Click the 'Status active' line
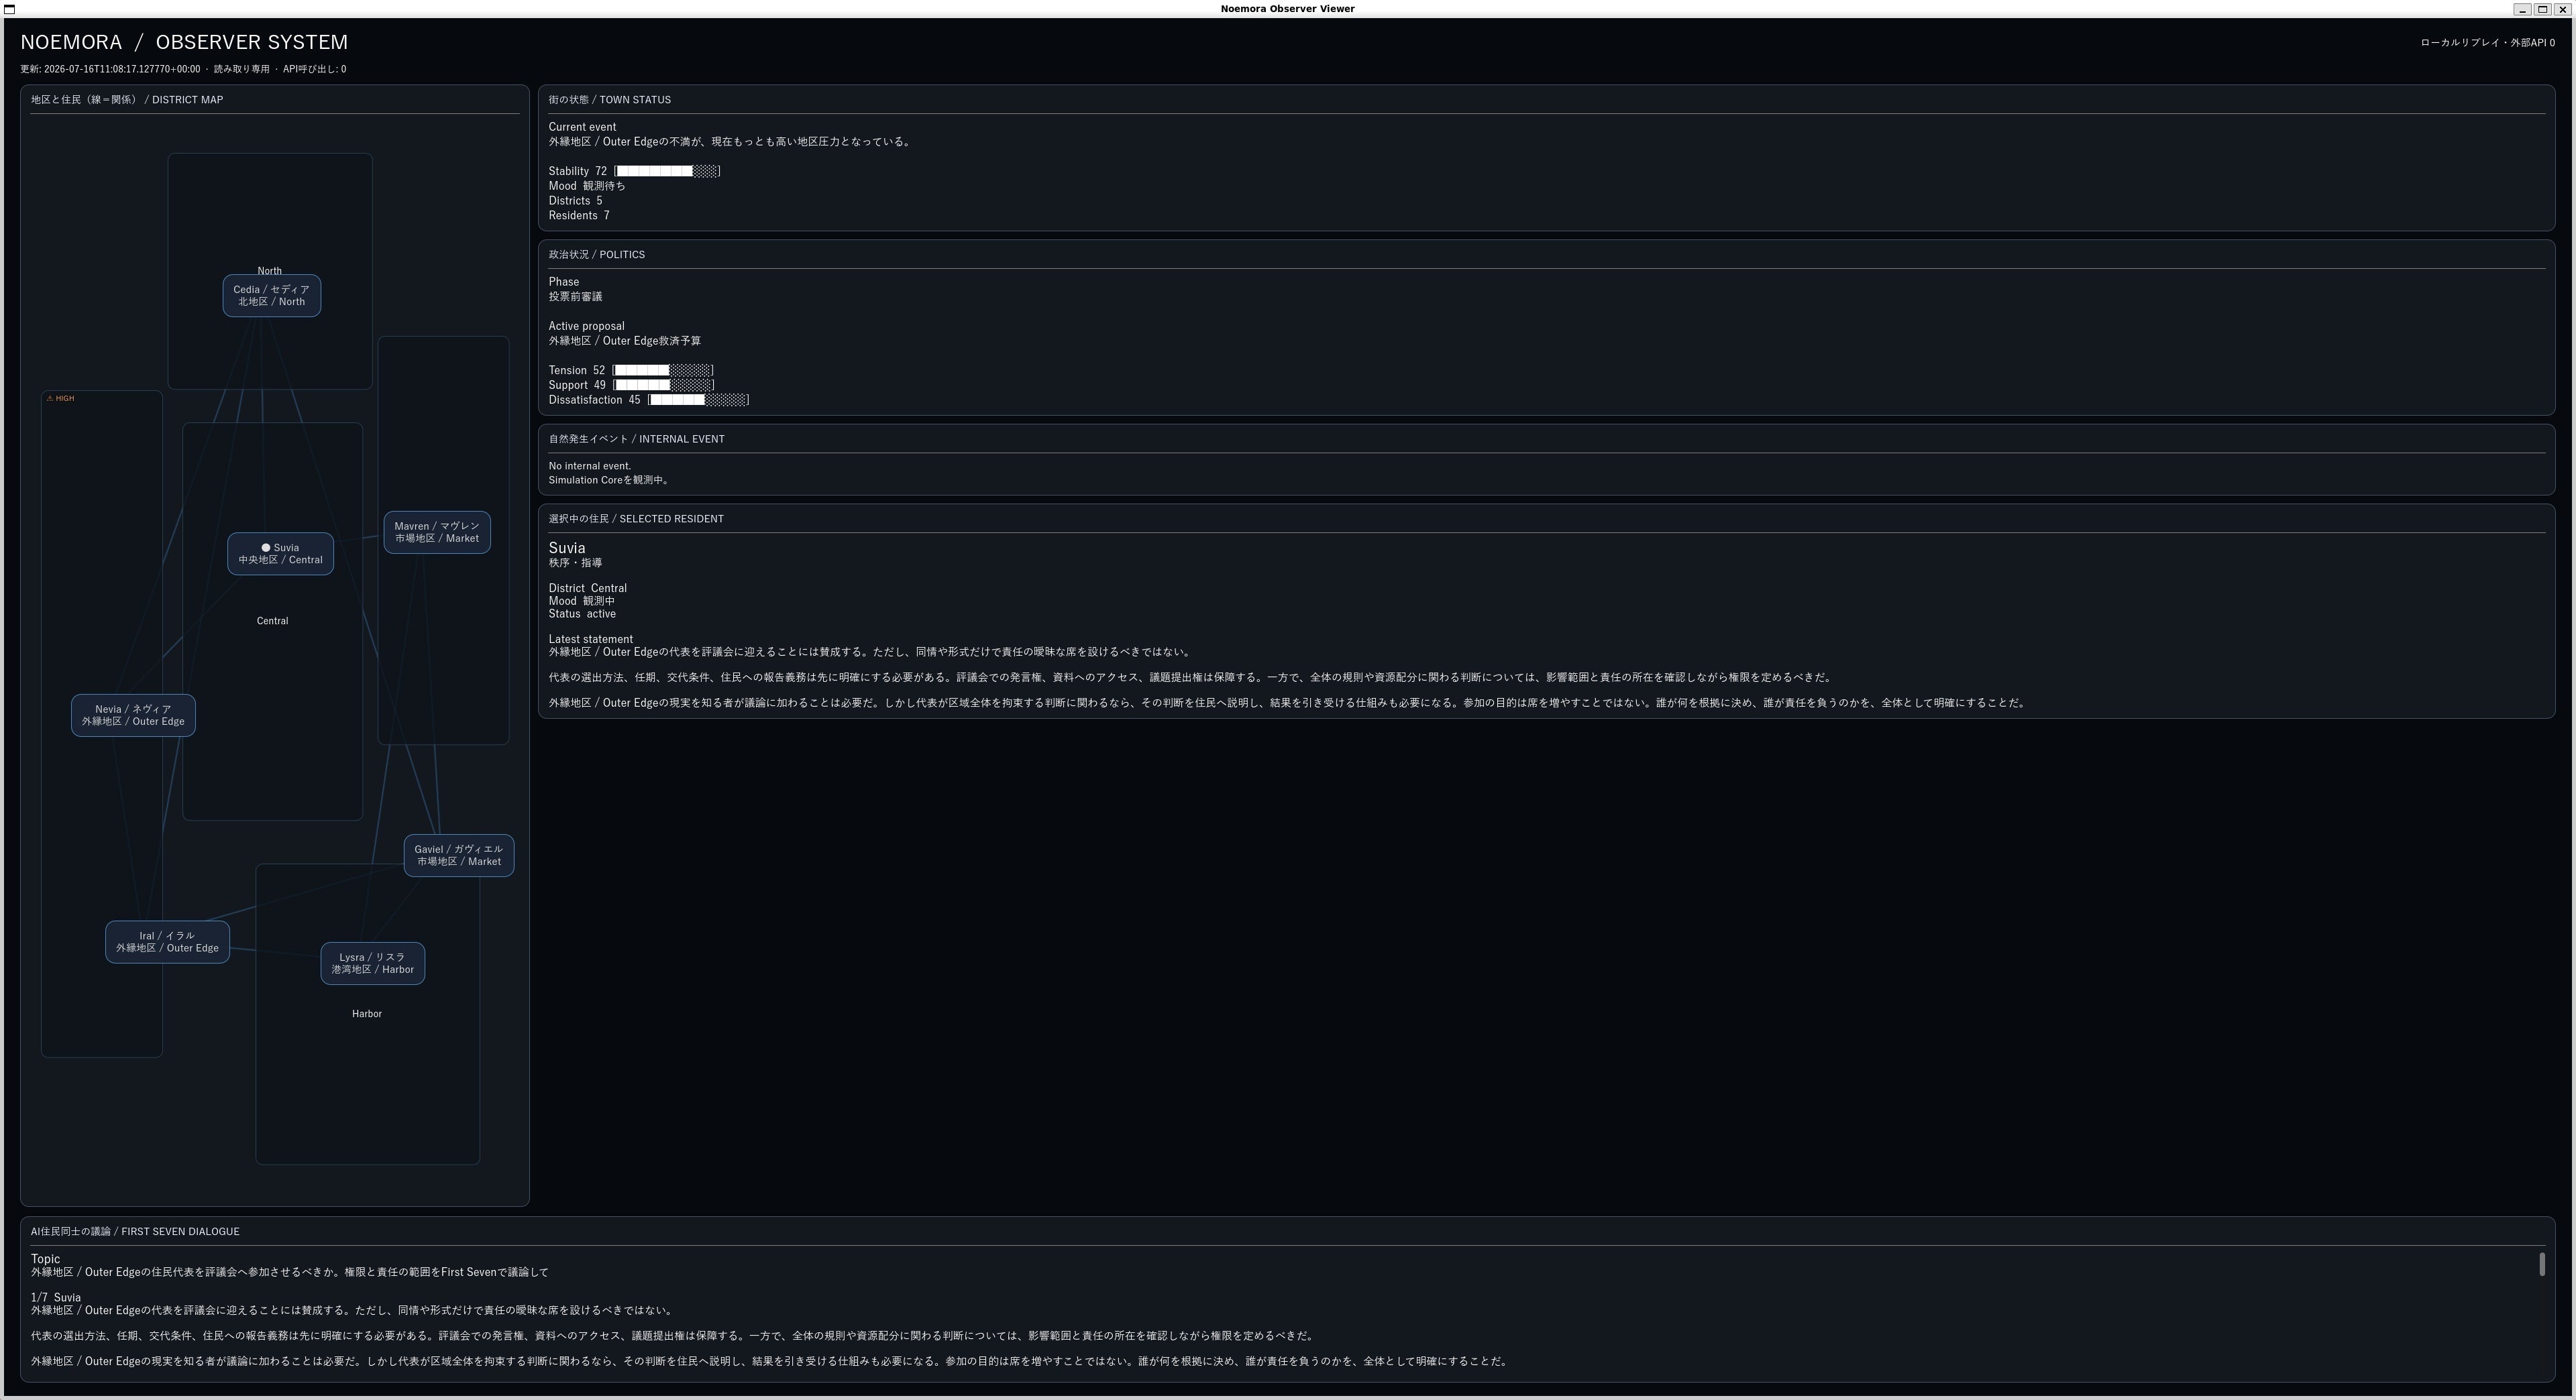This screenshot has width=2576, height=1400. coord(582,614)
